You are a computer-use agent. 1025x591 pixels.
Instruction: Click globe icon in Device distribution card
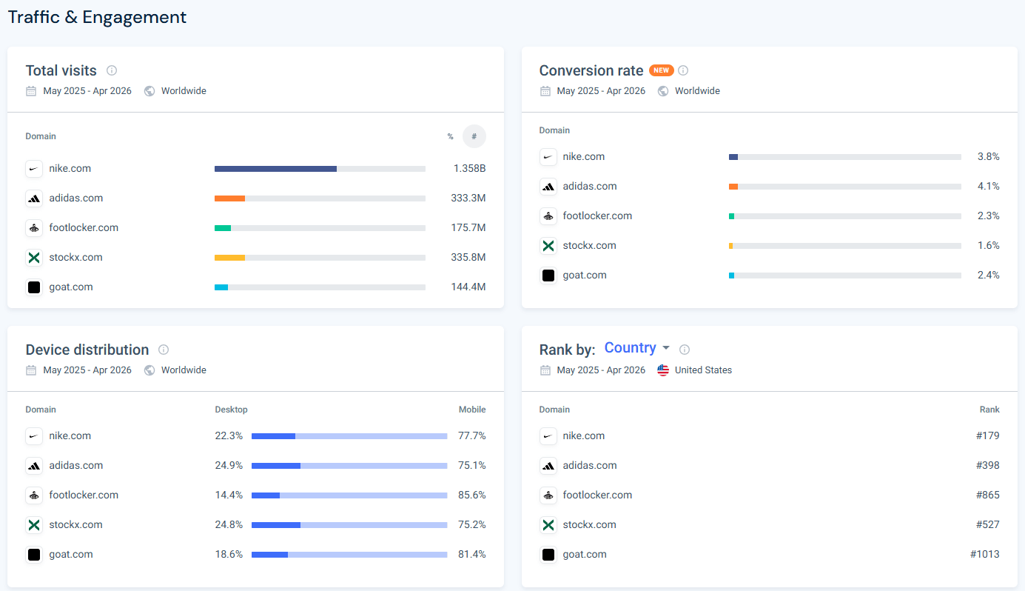149,370
